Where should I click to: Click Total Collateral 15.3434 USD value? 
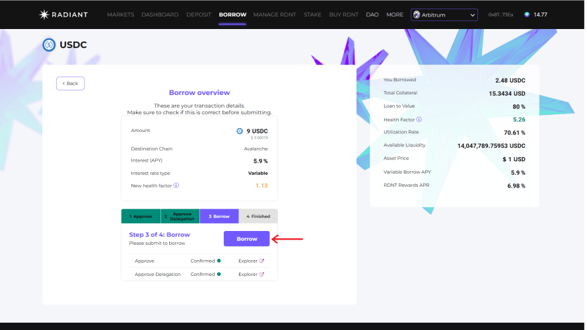[507, 94]
